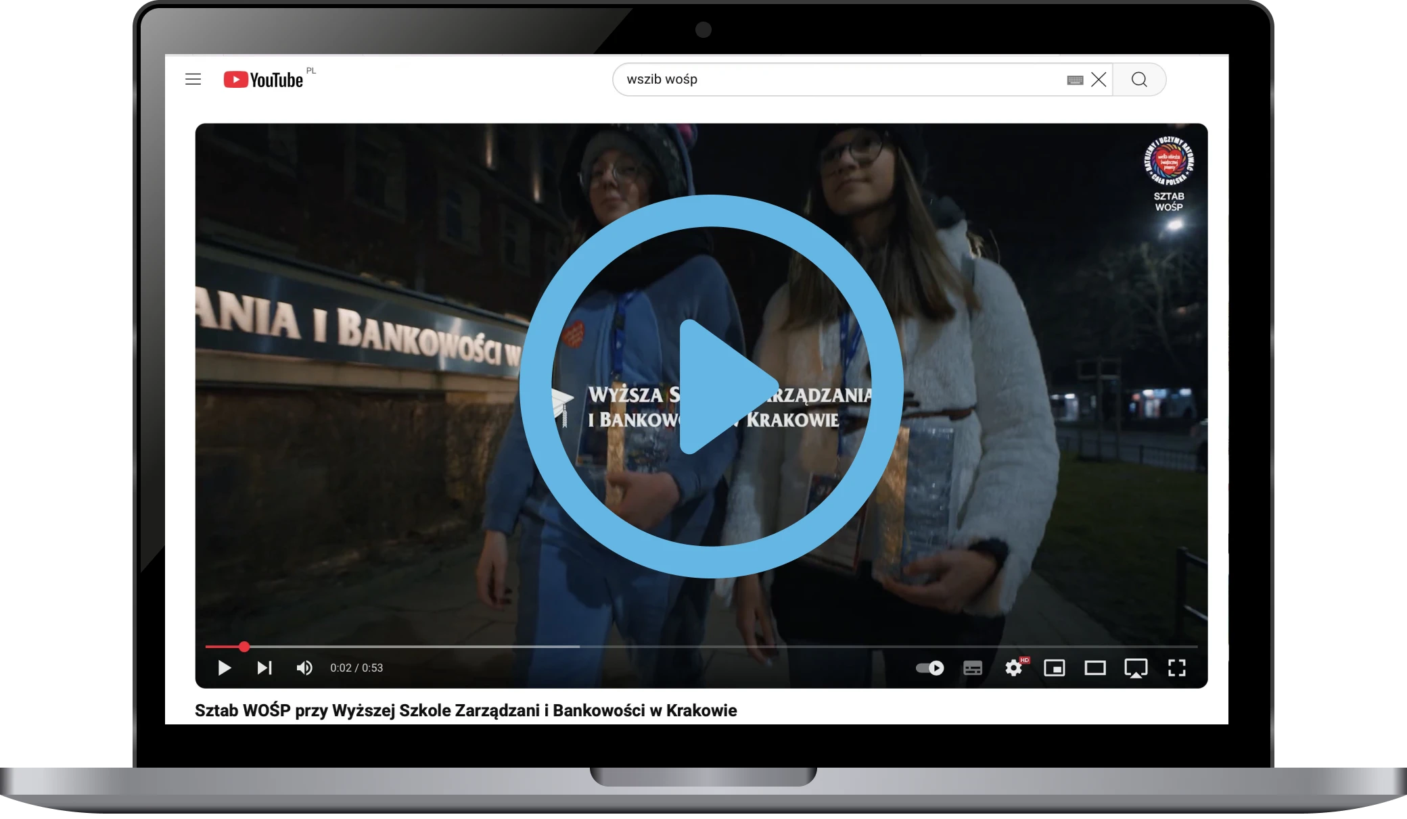Image resolution: width=1407 pixels, height=819 pixels.
Task: Open the AirPlay casting option
Action: click(1136, 668)
